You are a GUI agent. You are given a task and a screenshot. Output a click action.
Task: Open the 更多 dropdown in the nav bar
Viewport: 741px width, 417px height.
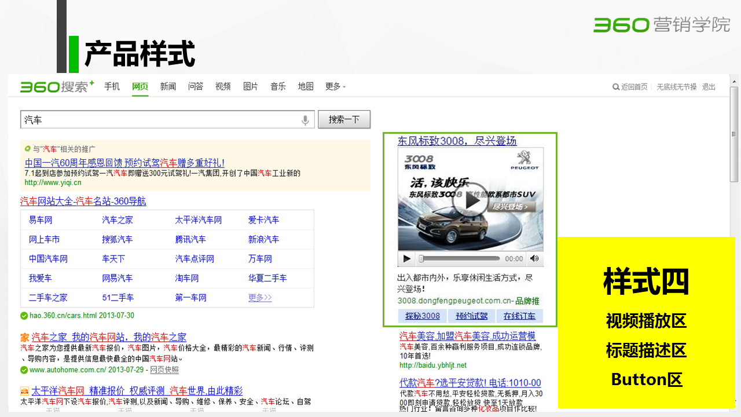click(x=335, y=86)
